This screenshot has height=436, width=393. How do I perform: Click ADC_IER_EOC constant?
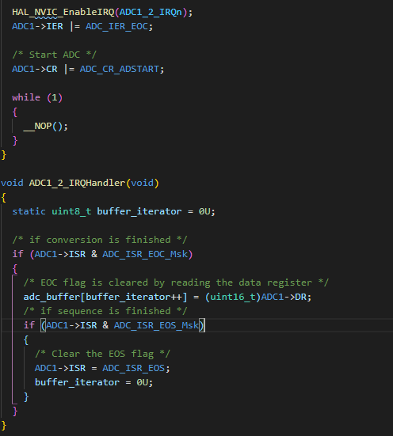(x=116, y=26)
